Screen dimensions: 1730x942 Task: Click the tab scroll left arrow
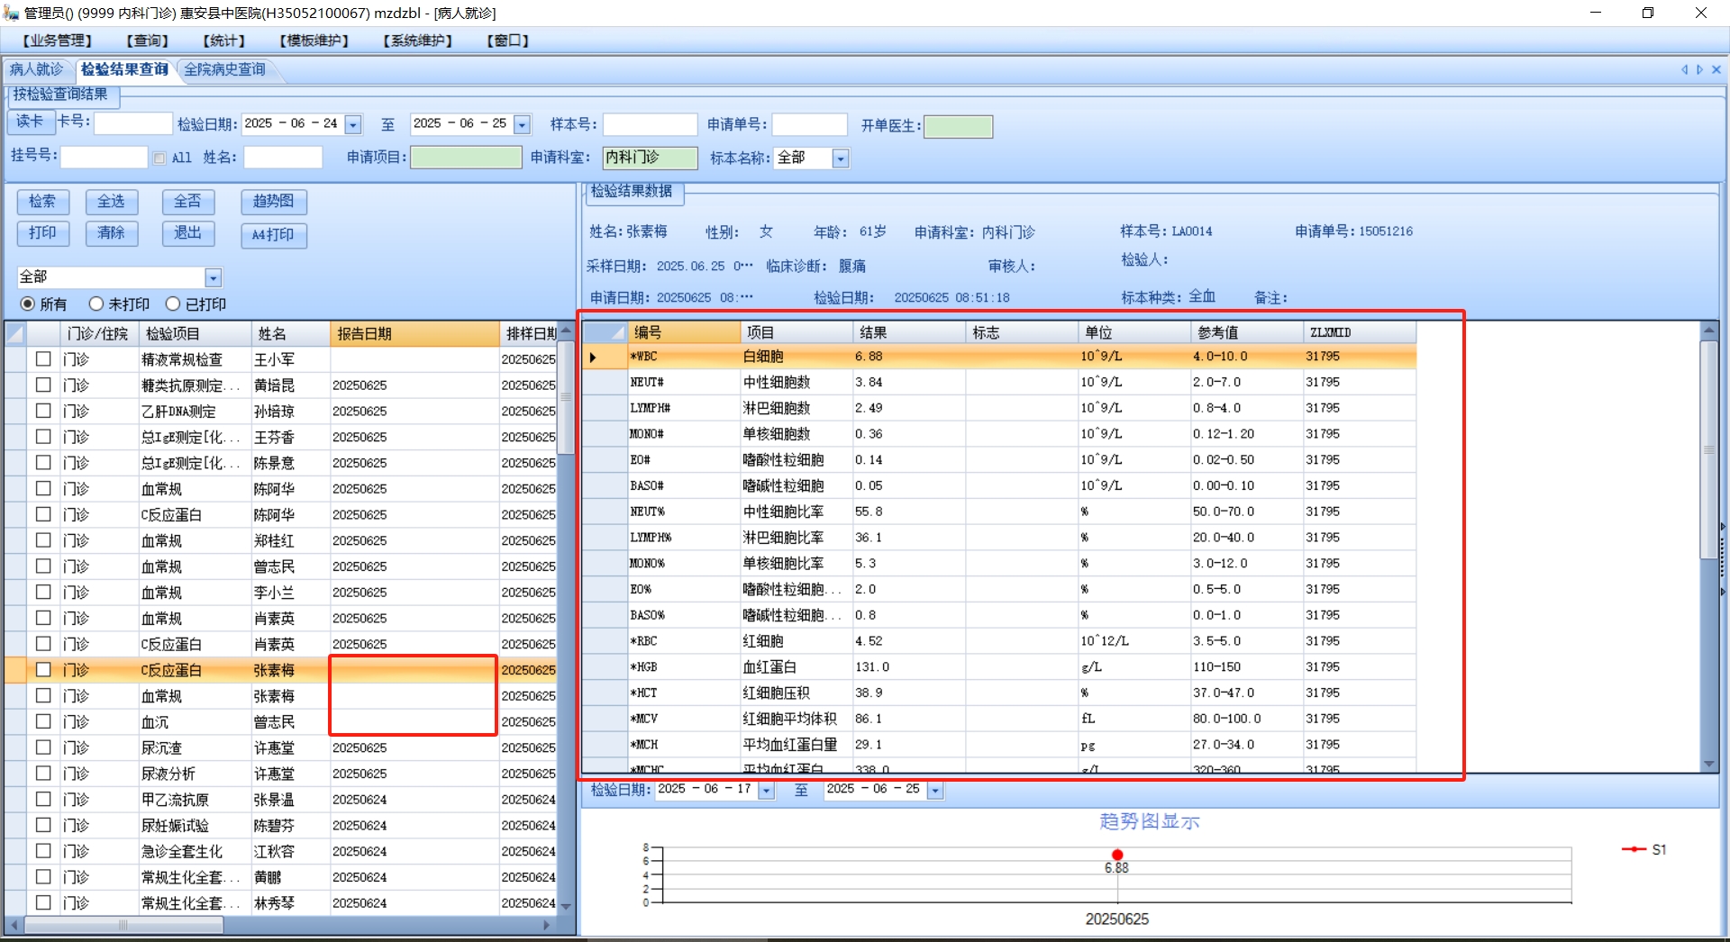[1684, 69]
